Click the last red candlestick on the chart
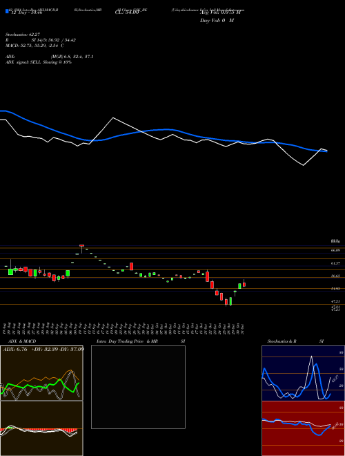The width and height of the screenshot is (345, 456). (x=244, y=284)
